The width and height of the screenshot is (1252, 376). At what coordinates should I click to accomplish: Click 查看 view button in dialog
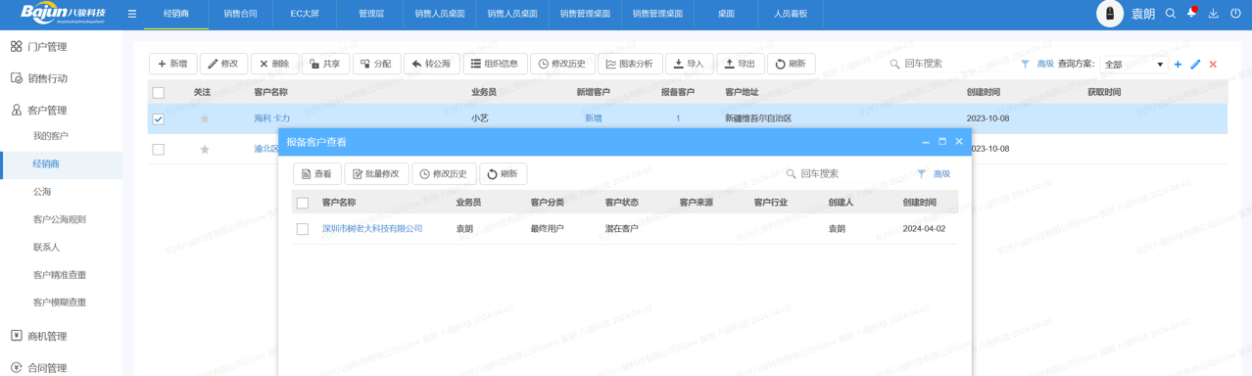(317, 174)
